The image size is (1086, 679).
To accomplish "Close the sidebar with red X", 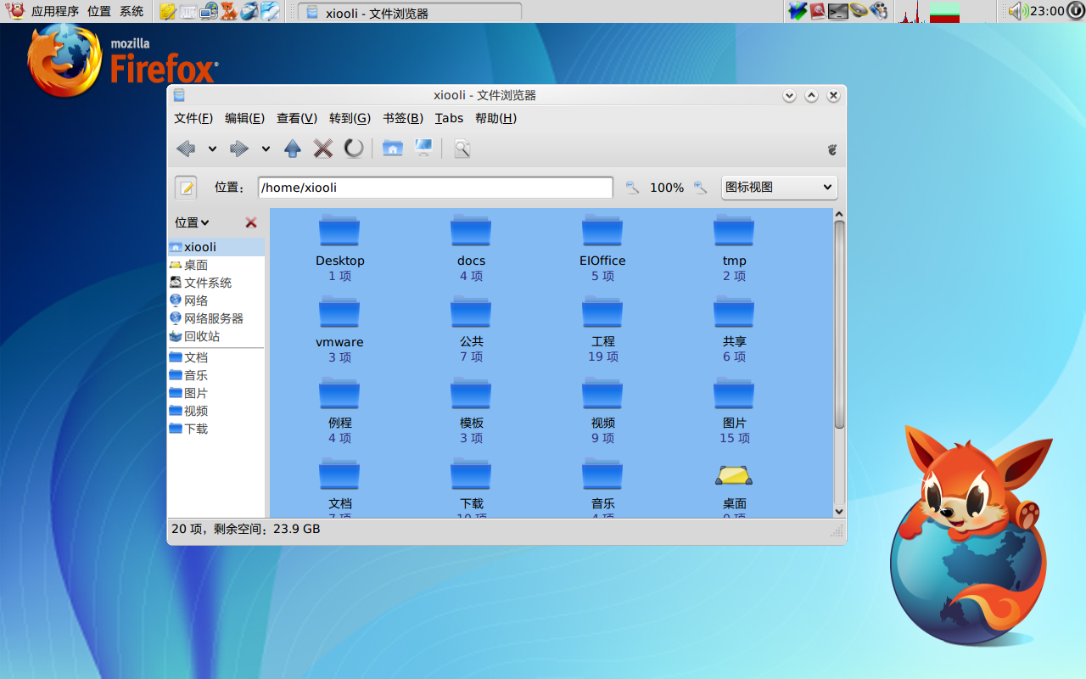I will click(251, 222).
